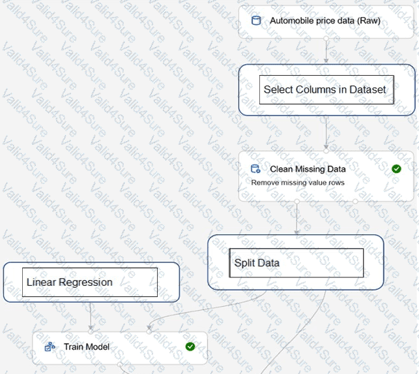This screenshot has width=419, height=374.
Task: Click right output port of Clean Missing Data
Action: pos(355,202)
